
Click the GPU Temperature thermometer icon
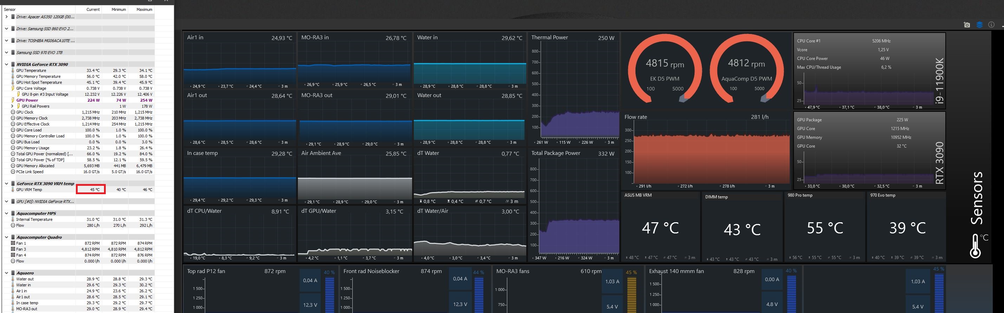tap(13, 70)
